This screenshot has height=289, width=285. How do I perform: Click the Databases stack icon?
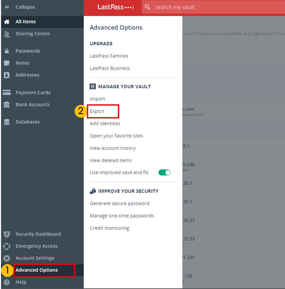point(7,122)
